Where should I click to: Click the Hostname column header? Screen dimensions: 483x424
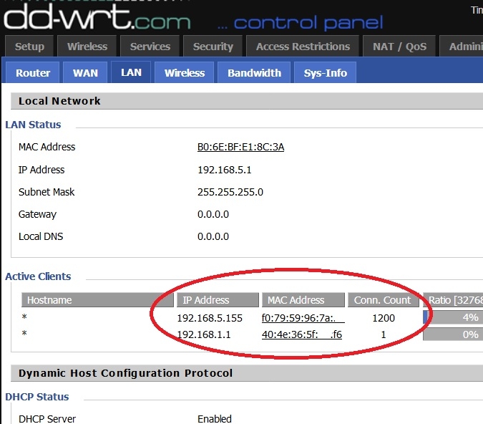click(97, 300)
